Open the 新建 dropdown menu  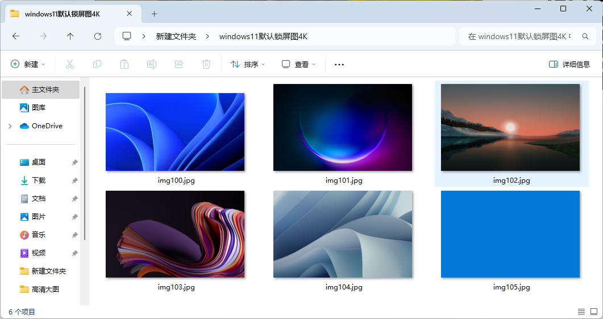28,64
